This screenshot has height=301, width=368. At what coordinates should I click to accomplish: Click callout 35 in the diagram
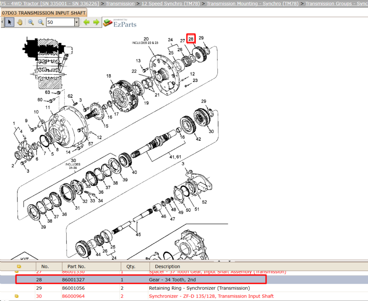(x=88, y=186)
